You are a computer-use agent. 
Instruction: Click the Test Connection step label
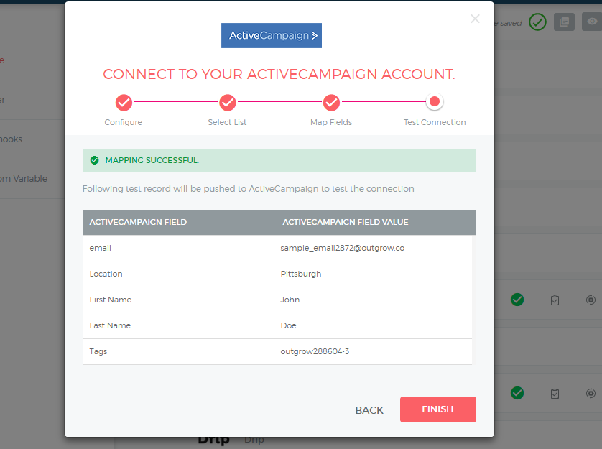(x=435, y=122)
